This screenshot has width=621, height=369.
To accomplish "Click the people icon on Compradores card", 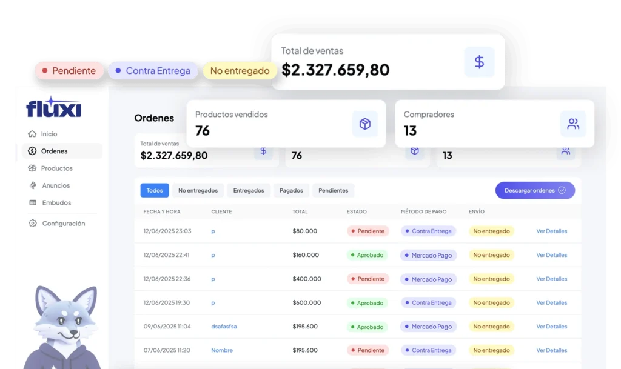I will tap(573, 124).
